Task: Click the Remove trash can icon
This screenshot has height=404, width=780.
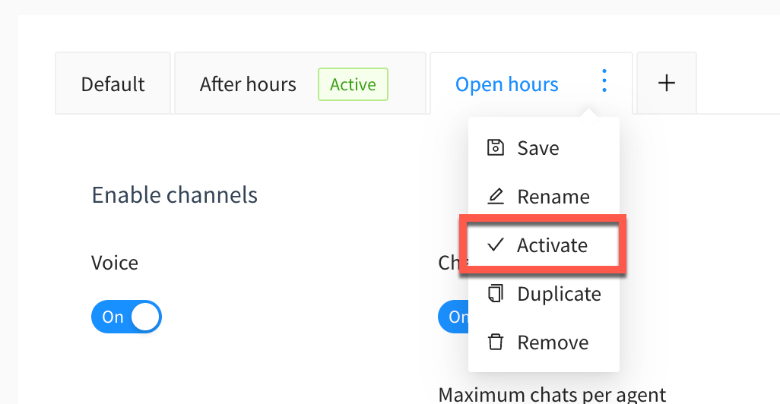Action: 495,342
